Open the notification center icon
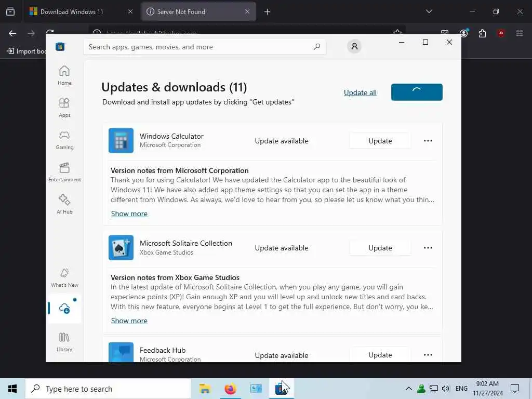532x399 pixels. pos(515,389)
